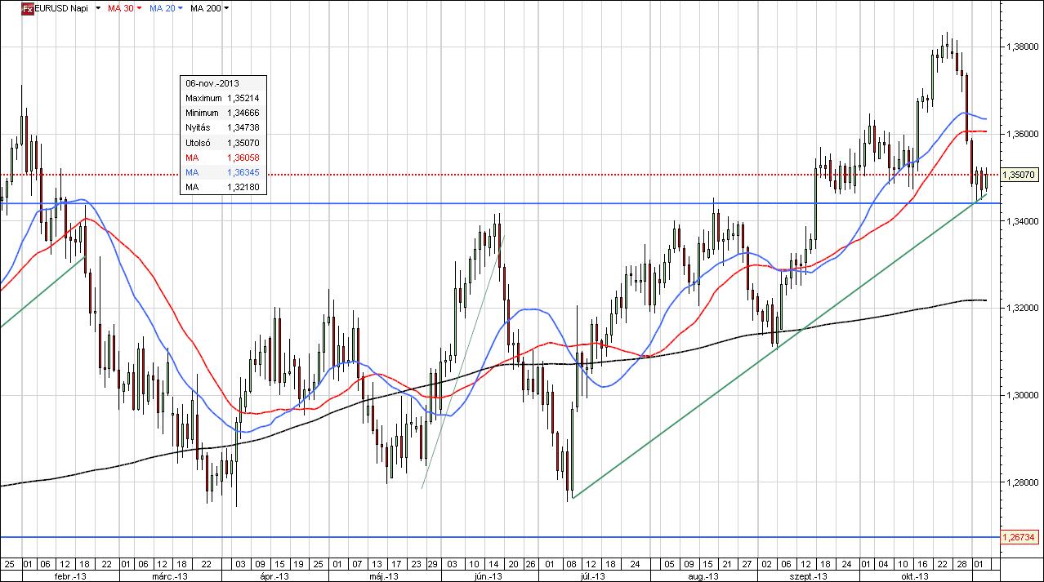The height and width of the screenshot is (582, 1044).
Task: Open the MA 200 indicator dropdown
Action: pyautogui.click(x=226, y=8)
